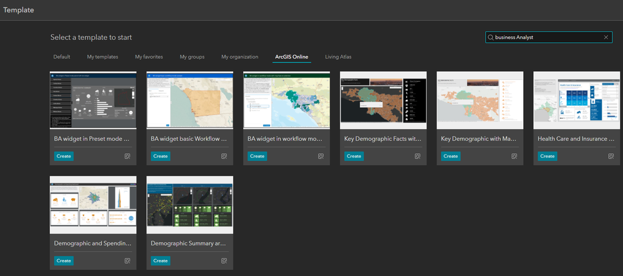Create from BA widget in Preset mode
Screen dimensions: 623x276
pyautogui.click(x=64, y=156)
